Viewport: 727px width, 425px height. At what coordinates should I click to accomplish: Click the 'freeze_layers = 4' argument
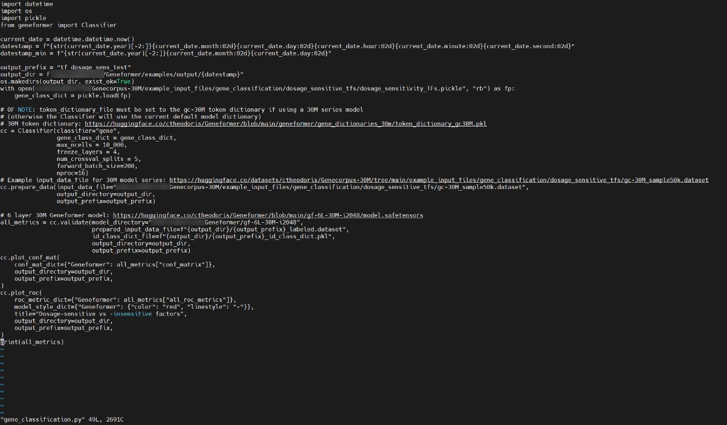(87, 152)
